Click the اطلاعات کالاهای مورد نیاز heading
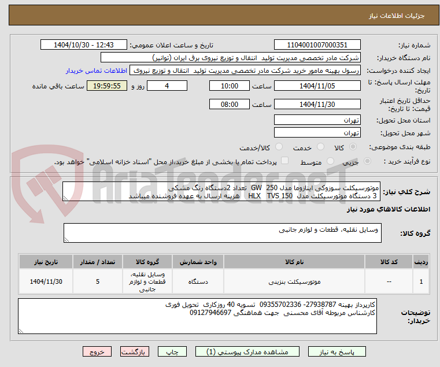This screenshot has height=367, width=440. tap(389, 209)
